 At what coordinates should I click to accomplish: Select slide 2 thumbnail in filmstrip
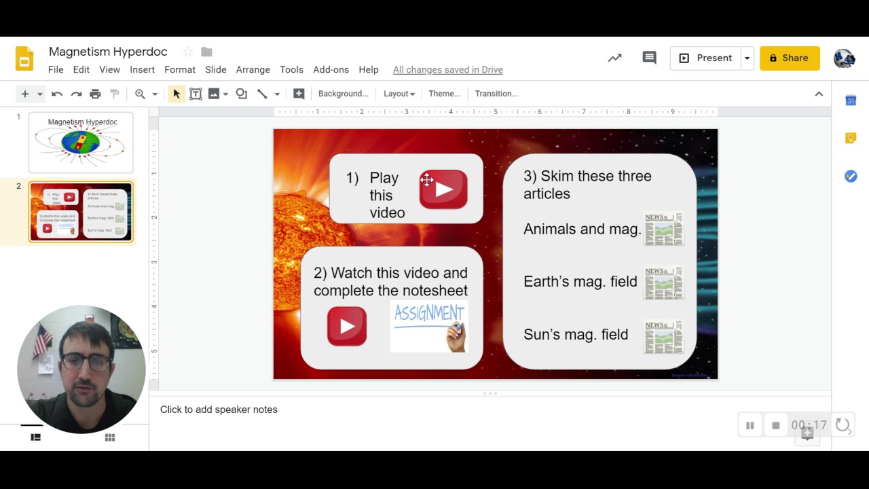pos(81,212)
